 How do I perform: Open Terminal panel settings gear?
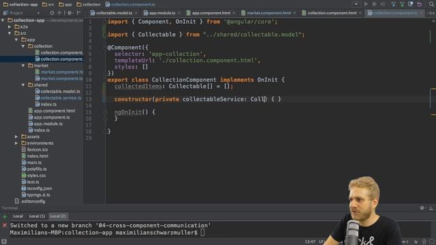click(x=422, y=208)
